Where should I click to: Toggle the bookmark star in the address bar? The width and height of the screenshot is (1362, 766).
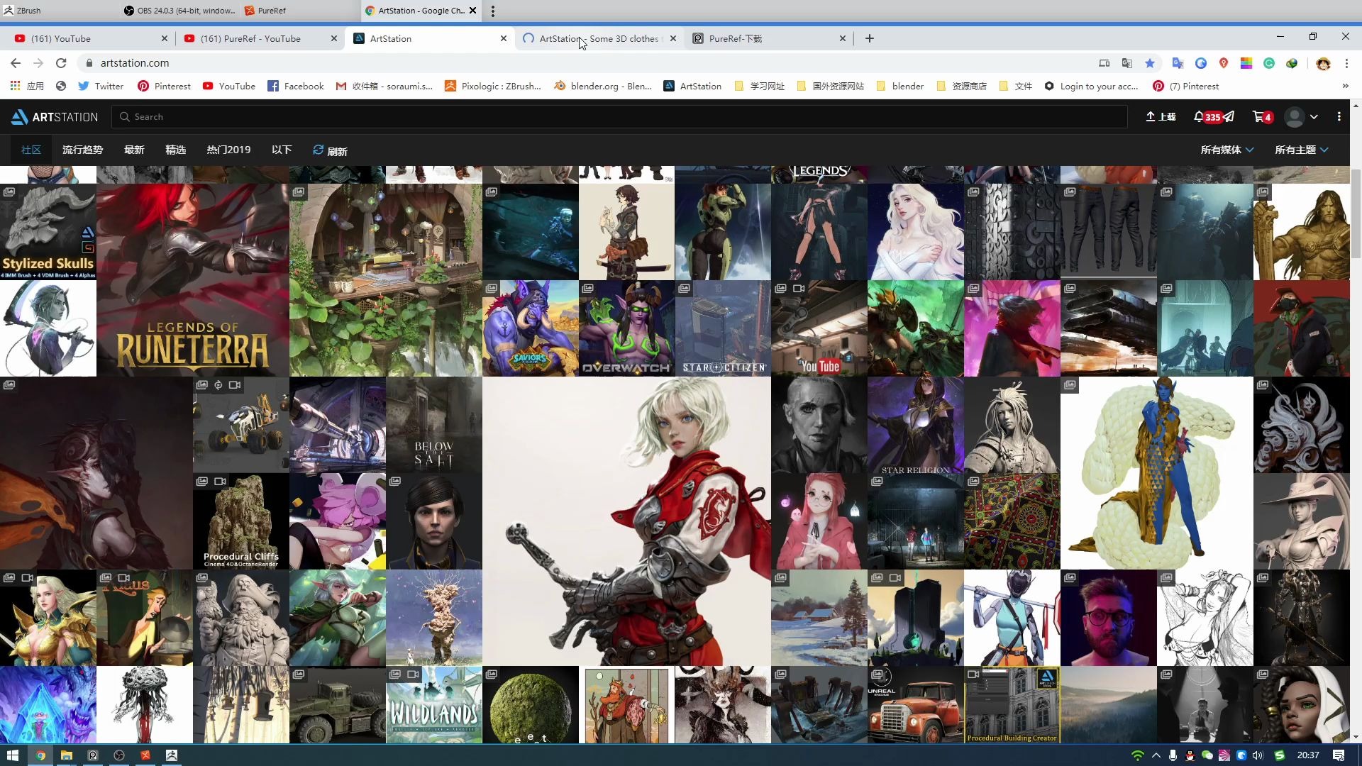pos(1150,63)
